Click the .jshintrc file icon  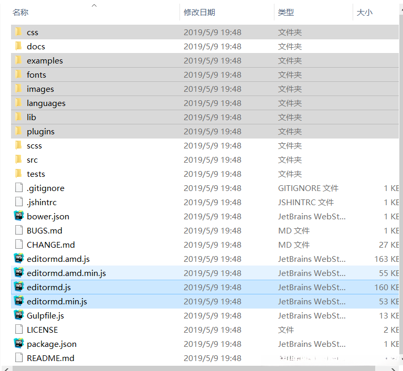[19, 202]
